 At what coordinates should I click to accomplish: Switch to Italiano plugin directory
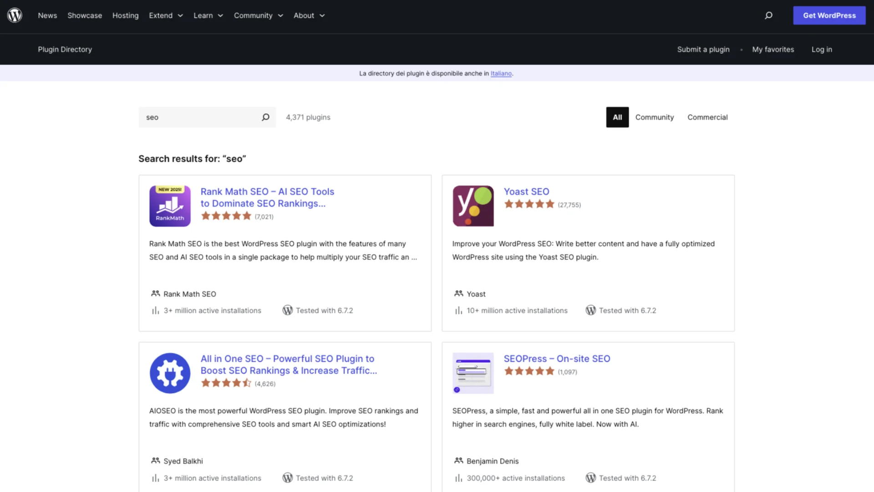point(501,73)
